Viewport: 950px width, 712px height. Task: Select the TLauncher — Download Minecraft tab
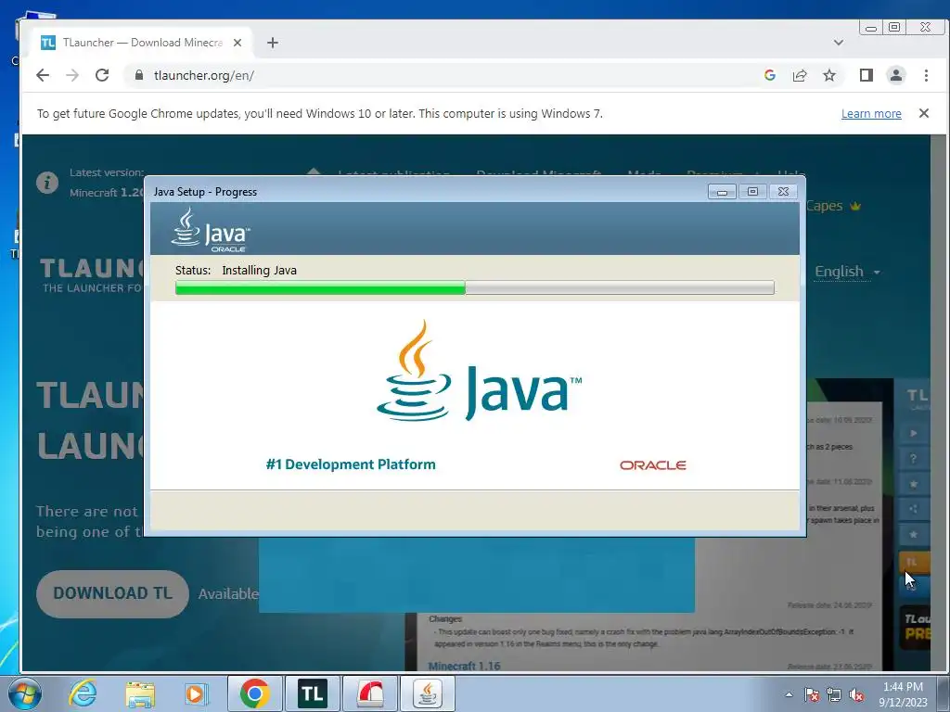tap(142, 43)
